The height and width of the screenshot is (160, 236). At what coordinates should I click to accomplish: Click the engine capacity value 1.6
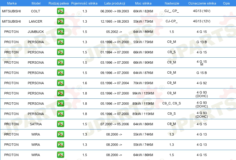coord(85,83)
